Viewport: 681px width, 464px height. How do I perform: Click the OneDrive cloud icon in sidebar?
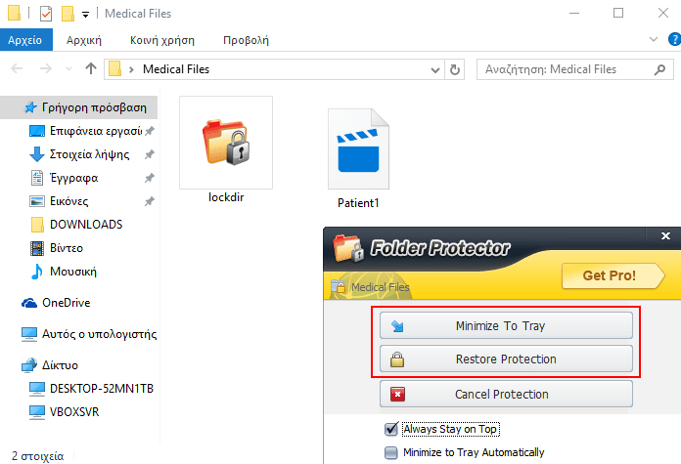tap(29, 303)
